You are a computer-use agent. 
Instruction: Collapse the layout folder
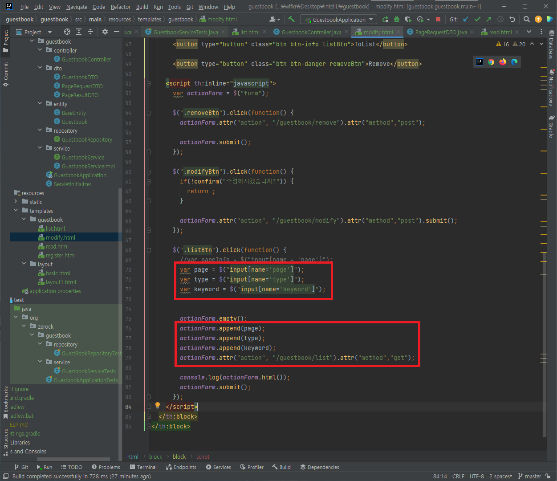(24, 264)
